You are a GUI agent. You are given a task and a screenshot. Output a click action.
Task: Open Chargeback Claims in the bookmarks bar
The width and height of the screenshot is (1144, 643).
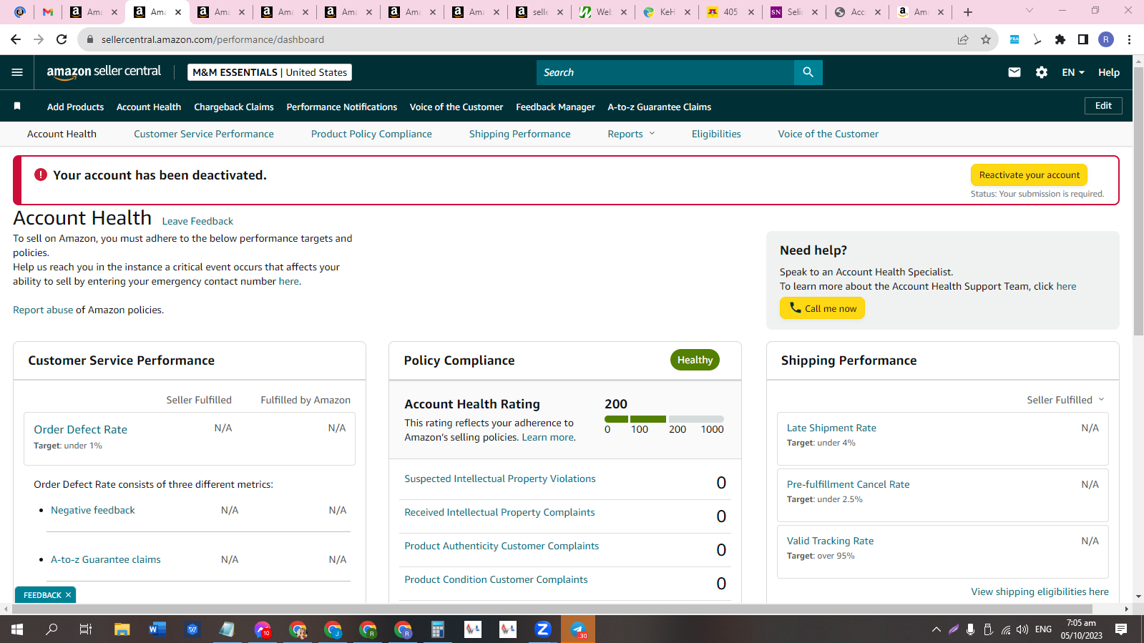[x=234, y=107]
